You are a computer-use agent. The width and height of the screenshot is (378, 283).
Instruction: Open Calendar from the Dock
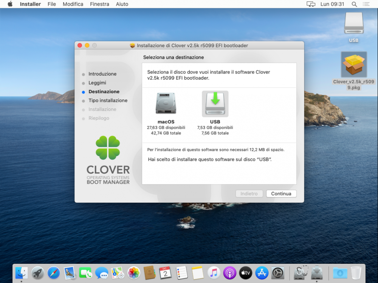166,273
